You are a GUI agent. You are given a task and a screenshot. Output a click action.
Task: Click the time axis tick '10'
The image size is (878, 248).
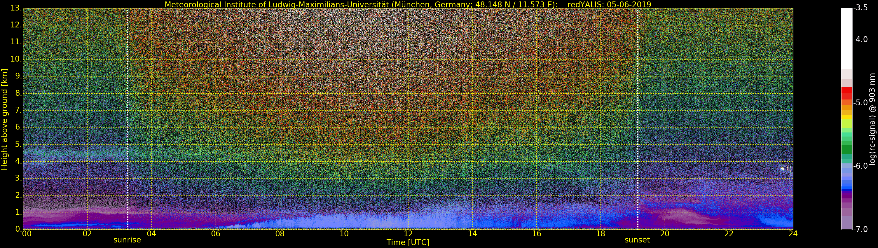point(344,234)
